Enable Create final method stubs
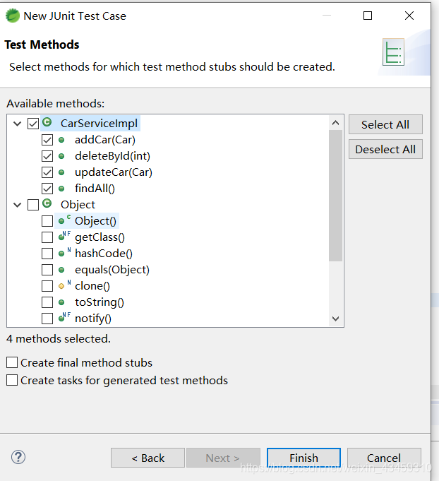This screenshot has height=481, width=439. (12, 362)
